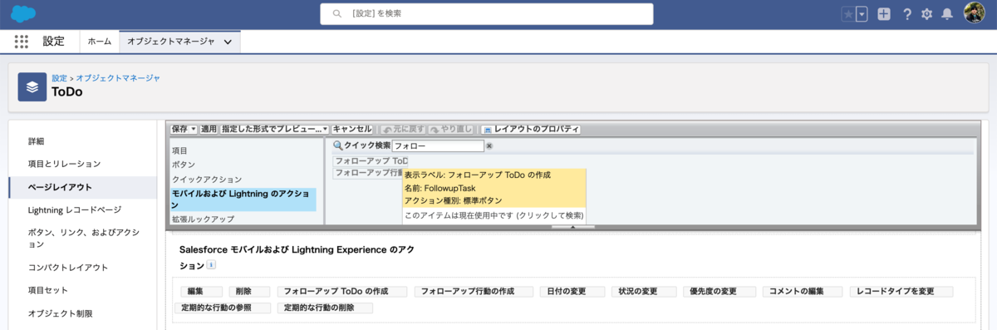
Task: Open the favorites list dropdown arrow
Action: (862, 14)
